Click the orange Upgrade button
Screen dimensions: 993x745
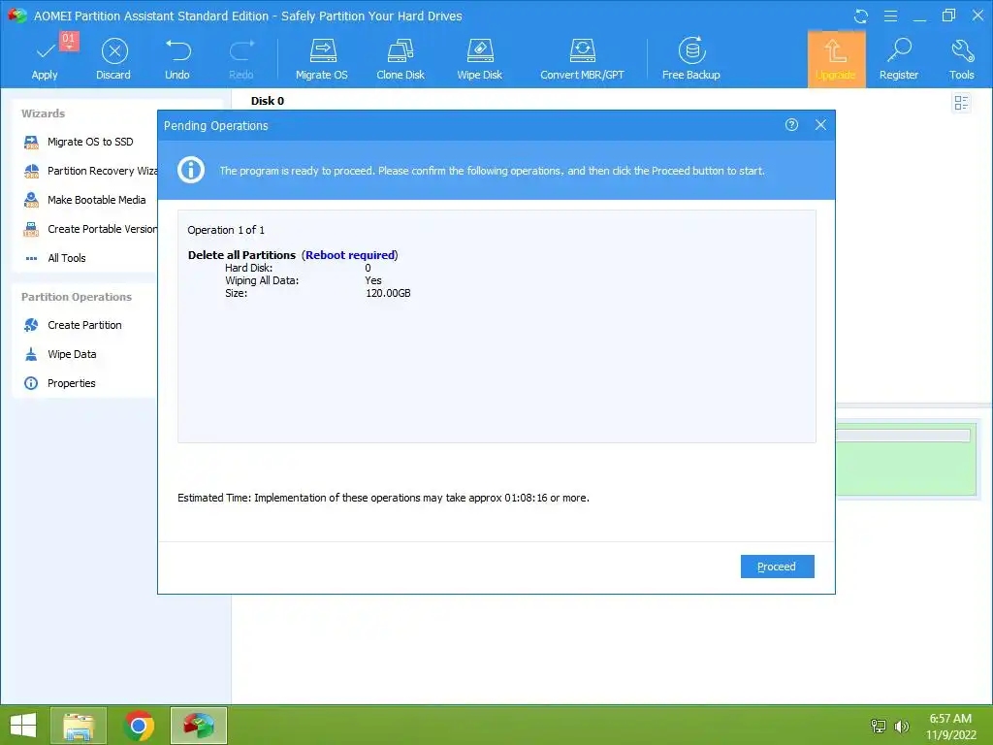pyautogui.click(x=836, y=58)
